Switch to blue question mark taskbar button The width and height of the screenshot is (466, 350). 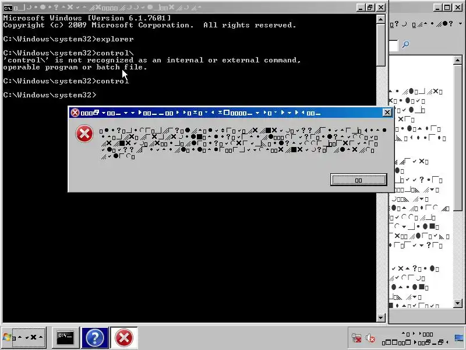[95, 338]
